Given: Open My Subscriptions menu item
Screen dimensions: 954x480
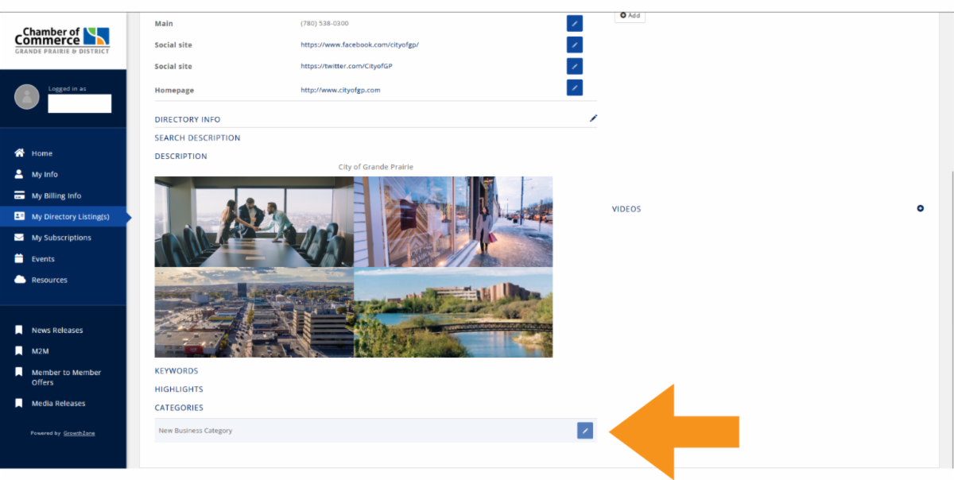Looking at the screenshot, I should 61,238.
